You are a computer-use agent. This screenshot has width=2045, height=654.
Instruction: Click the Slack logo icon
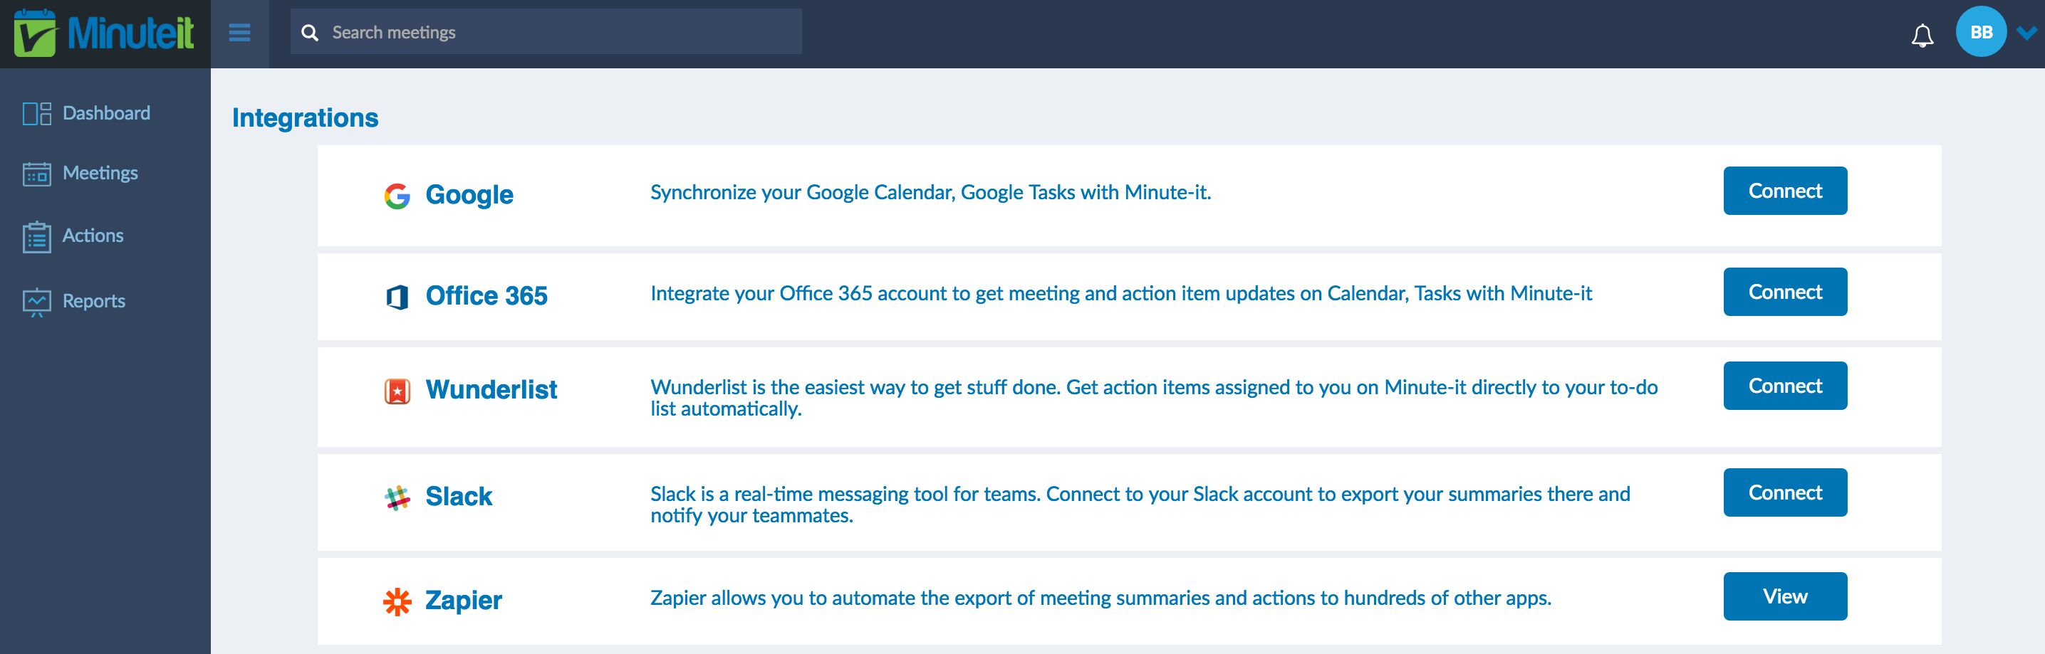[x=397, y=497]
